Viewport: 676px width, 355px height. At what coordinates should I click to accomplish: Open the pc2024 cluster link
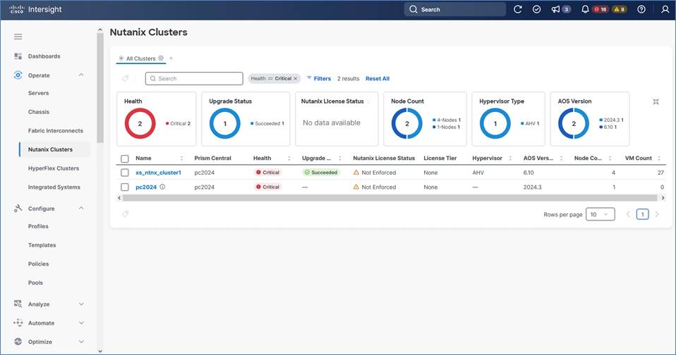pyautogui.click(x=146, y=187)
